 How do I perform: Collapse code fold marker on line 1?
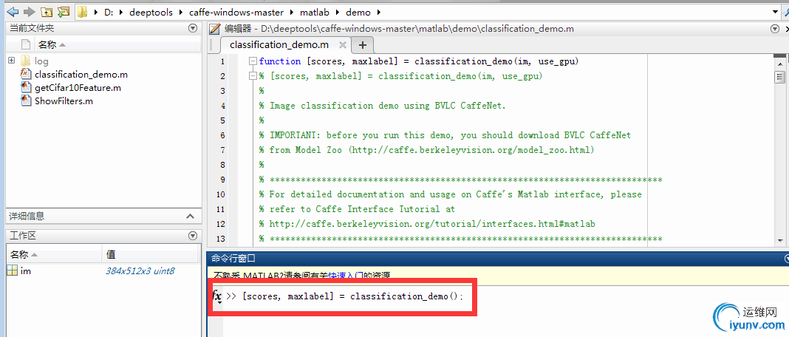pyautogui.click(x=253, y=61)
